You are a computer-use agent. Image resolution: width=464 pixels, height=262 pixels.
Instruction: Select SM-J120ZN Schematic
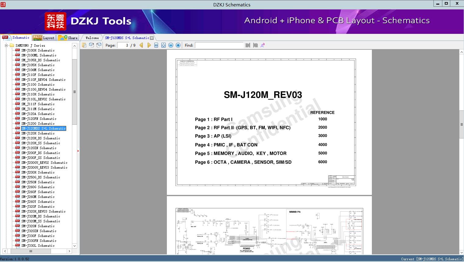point(39,148)
